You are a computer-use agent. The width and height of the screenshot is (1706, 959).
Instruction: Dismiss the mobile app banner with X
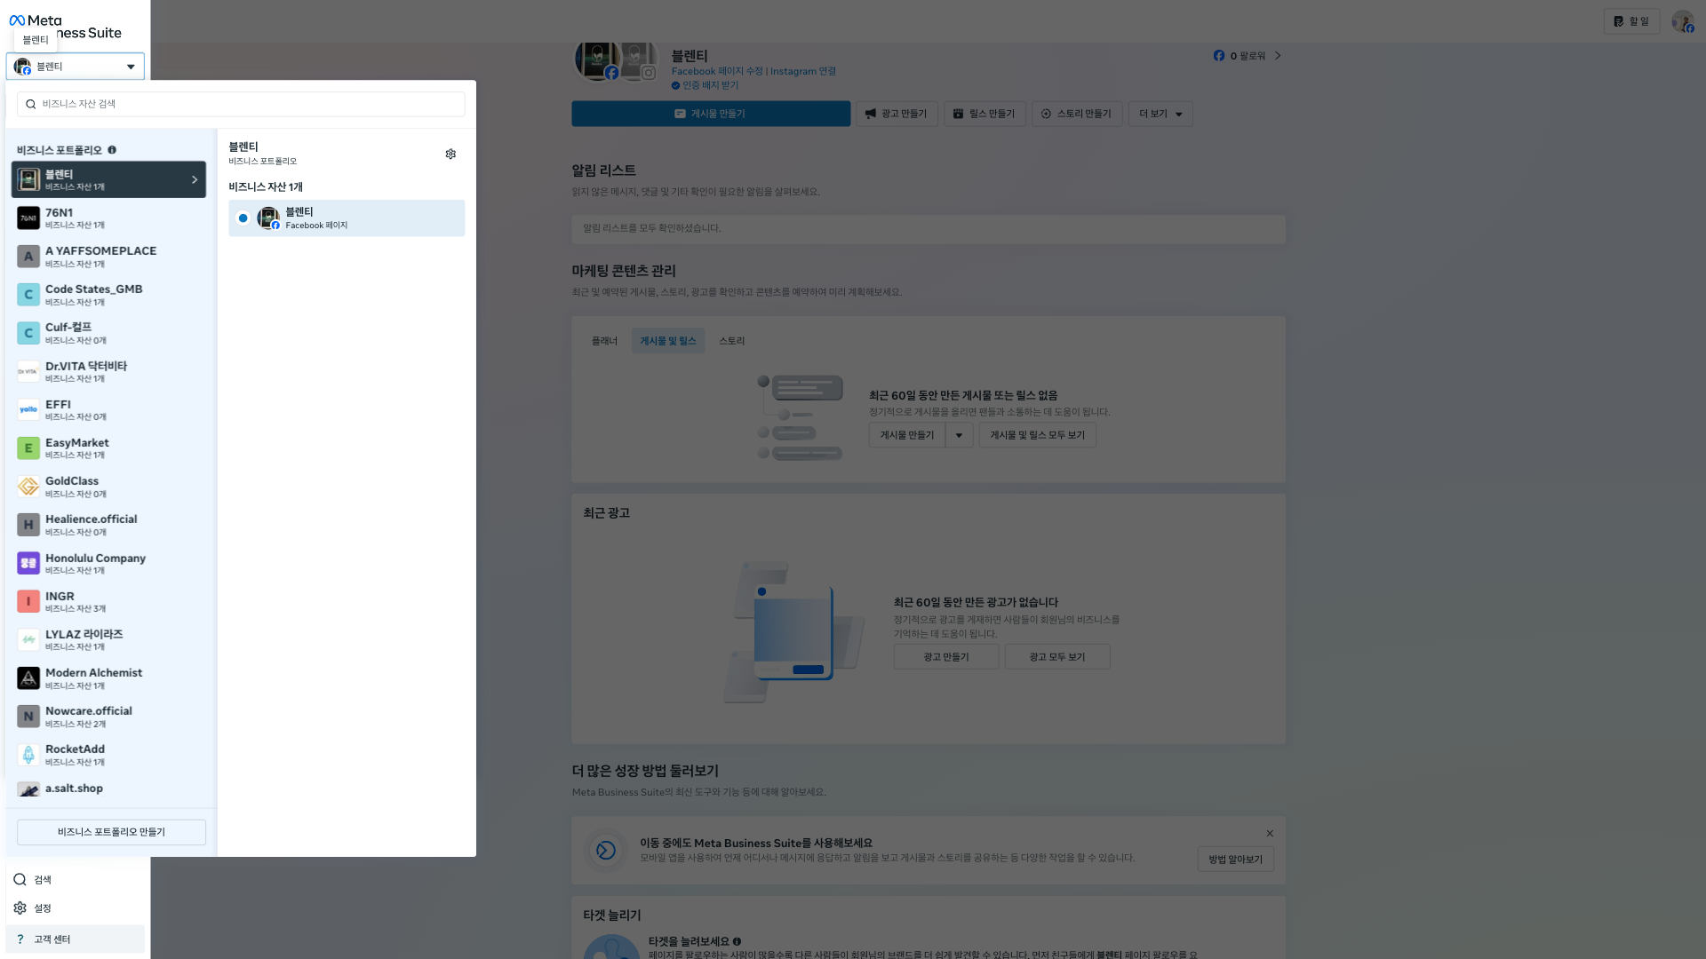(x=1270, y=833)
